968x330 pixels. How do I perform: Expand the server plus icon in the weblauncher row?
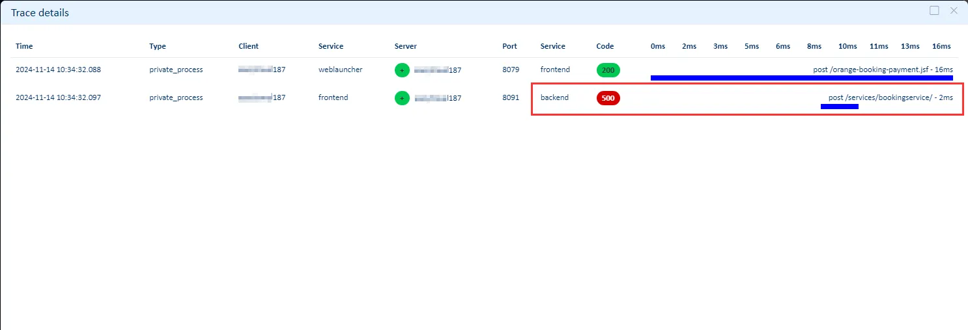402,70
